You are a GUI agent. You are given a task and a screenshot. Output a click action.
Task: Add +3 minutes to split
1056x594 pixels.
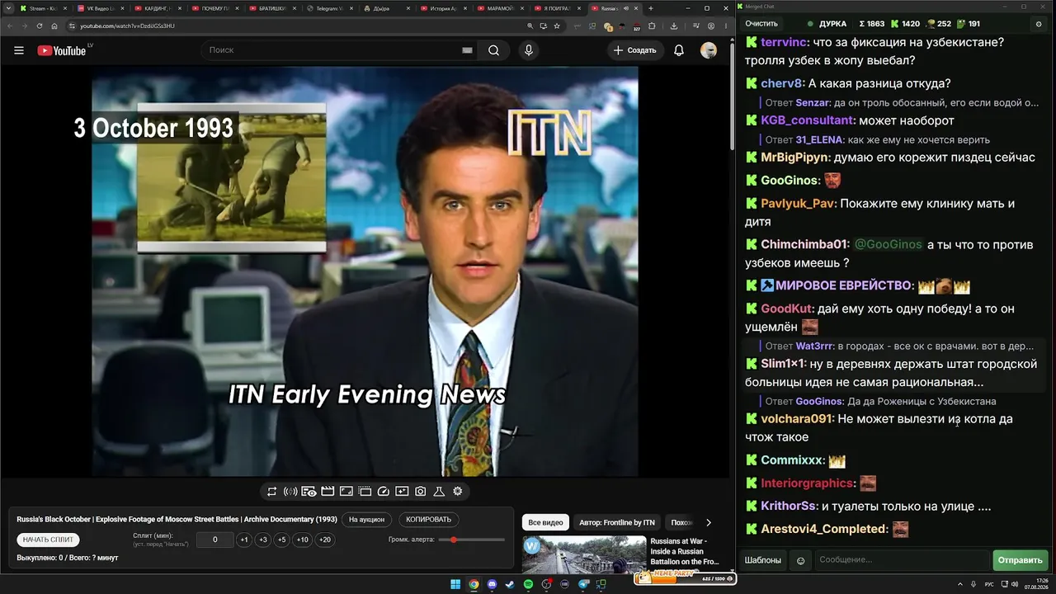pyautogui.click(x=263, y=540)
